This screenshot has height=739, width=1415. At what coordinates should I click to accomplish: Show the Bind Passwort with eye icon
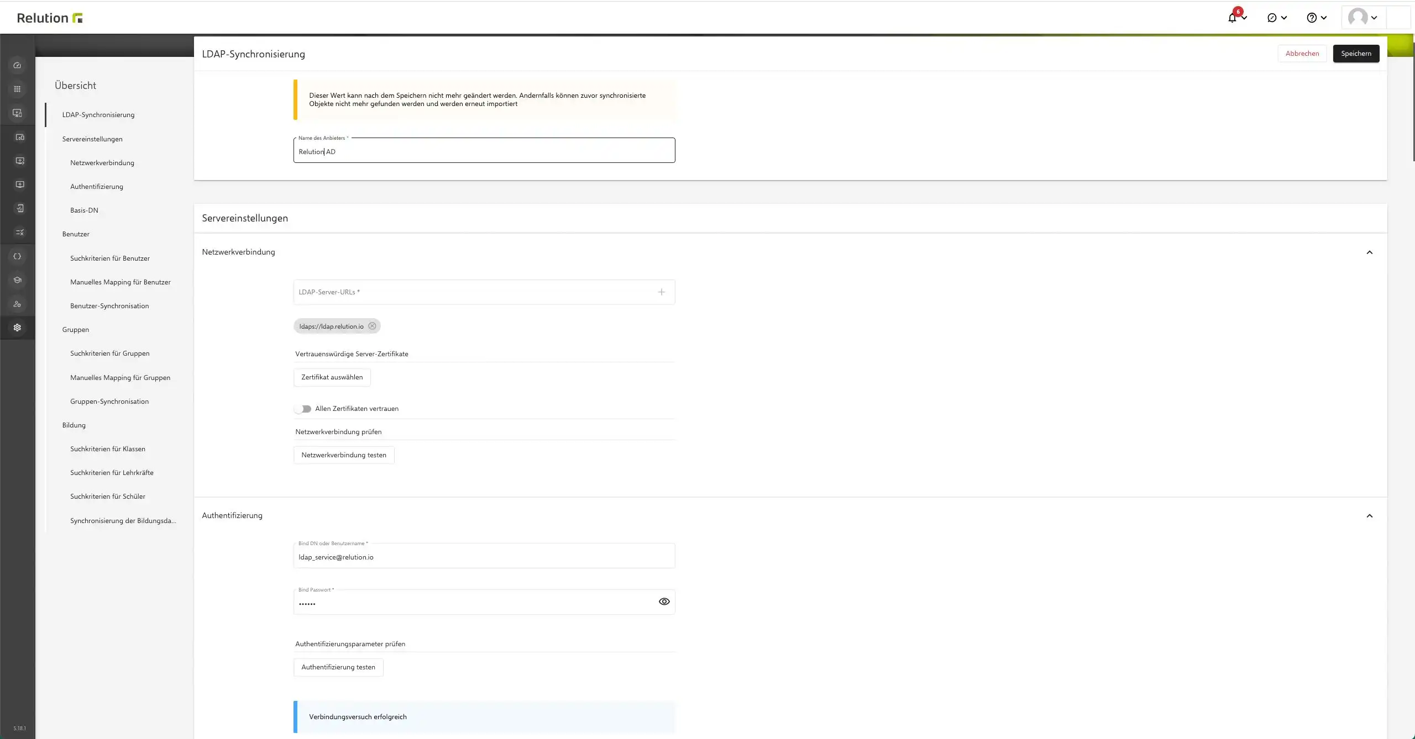[x=664, y=601]
